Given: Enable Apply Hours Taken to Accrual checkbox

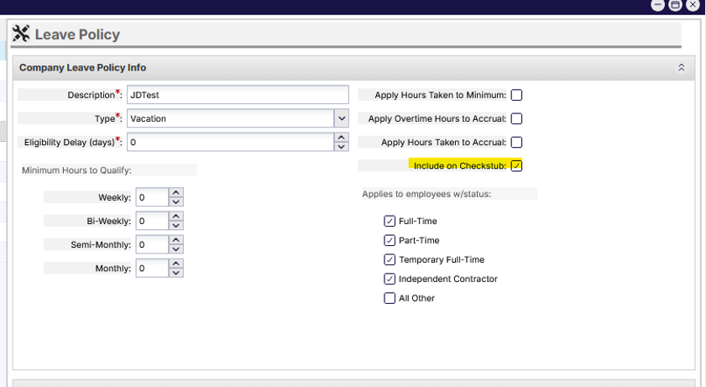Looking at the screenshot, I should [516, 142].
